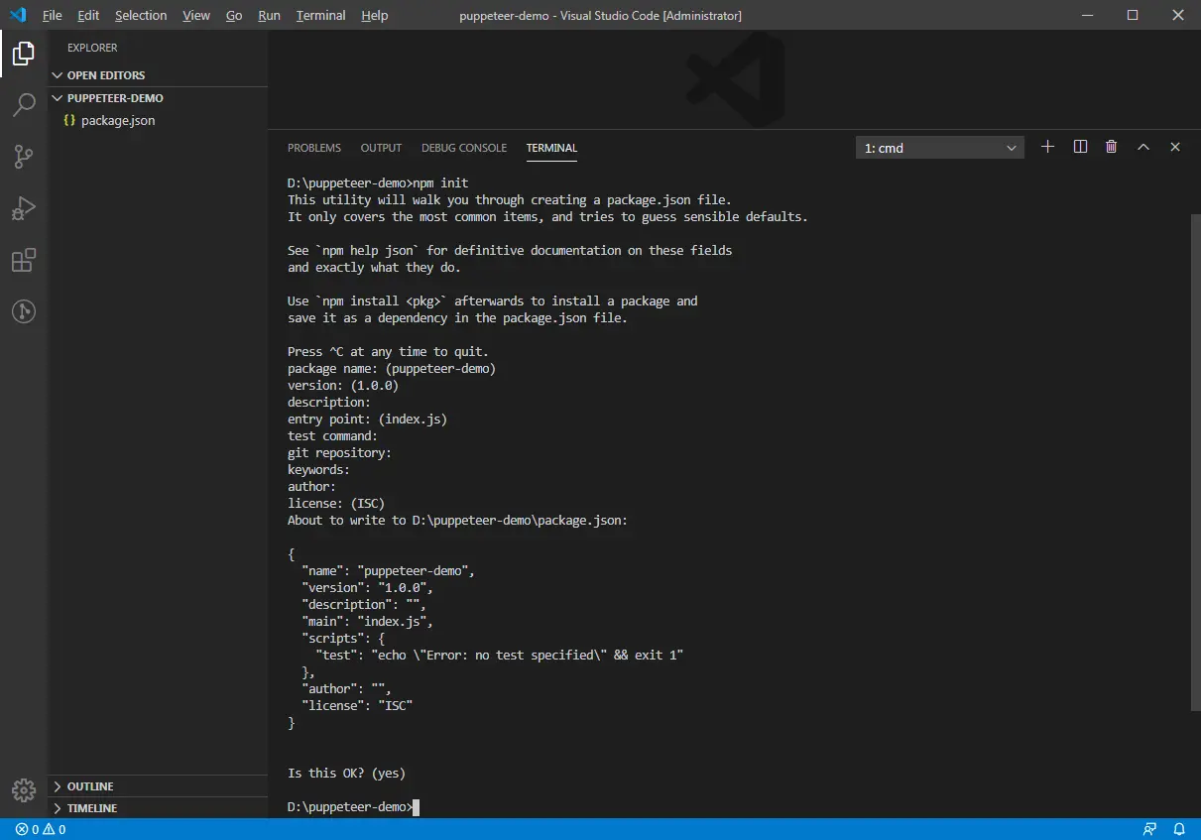Click the 'version: (1.0.0)' terminal line
1201x840 pixels.
[x=343, y=385]
